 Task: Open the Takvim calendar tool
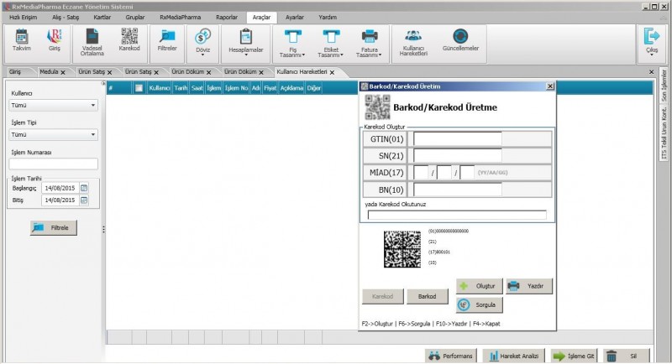[x=22, y=41]
